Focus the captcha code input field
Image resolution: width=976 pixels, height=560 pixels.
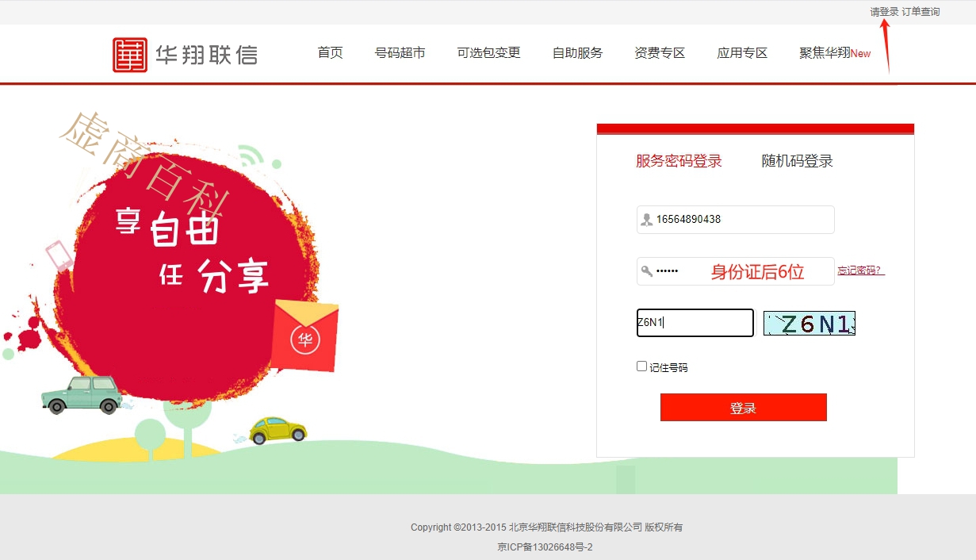click(695, 323)
